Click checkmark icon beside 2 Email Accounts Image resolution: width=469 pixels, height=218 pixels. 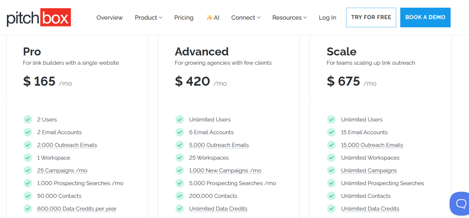28,132
